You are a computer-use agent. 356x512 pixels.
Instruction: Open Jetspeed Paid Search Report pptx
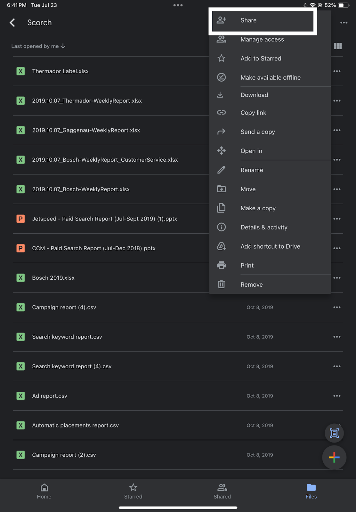(x=111, y=219)
